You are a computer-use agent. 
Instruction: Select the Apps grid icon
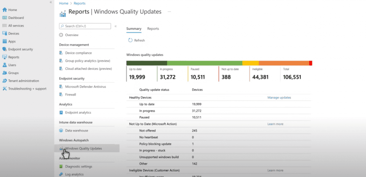[x=4, y=41]
